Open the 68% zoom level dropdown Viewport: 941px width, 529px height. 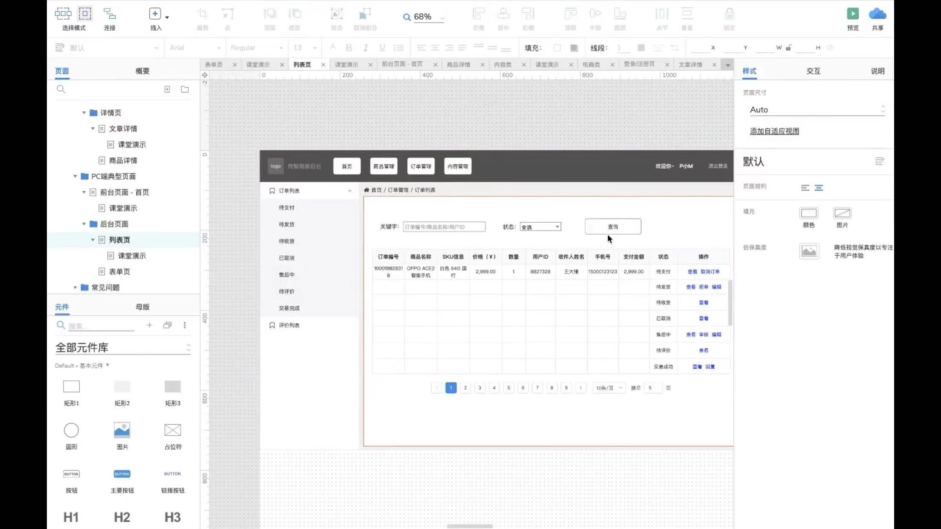click(x=442, y=18)
